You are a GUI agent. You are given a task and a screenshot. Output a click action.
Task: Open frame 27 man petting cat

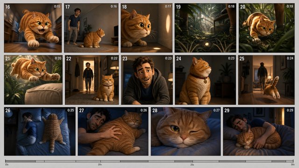click(113, 132)
